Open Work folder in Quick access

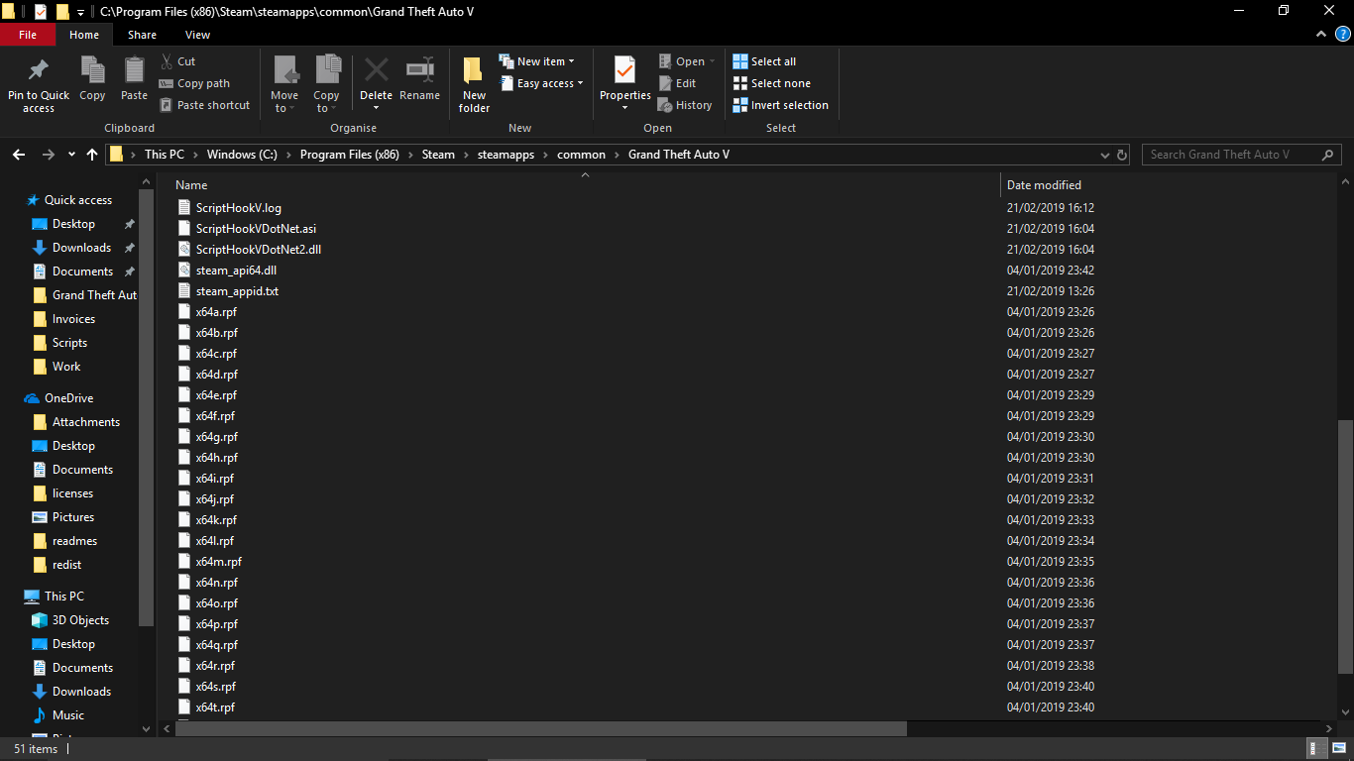(x=66, y=367)
